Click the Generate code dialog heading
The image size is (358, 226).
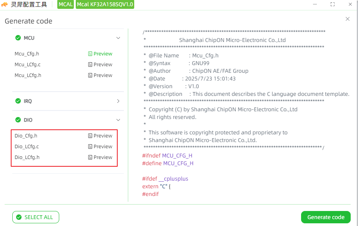[x=28, y=21]
